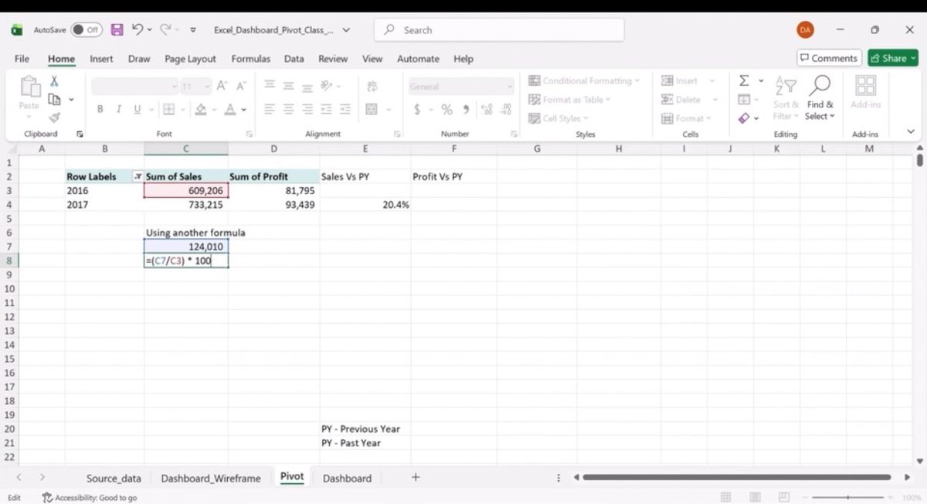Image resolution: width=927 pixels, height=504 pixels.
Task: Click the Copy icon in Clipboard group
Action: (x=54, y=100)
